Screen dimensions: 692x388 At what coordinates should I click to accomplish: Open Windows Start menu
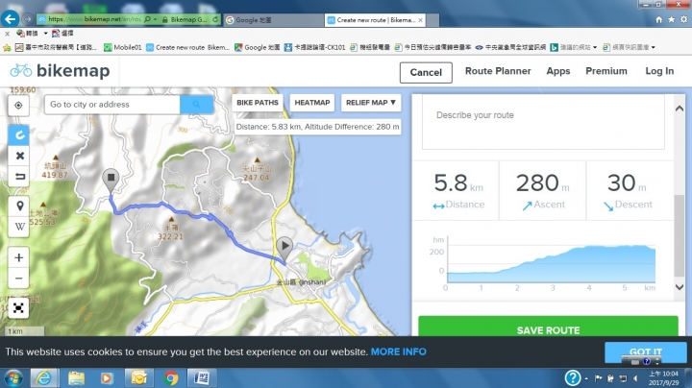(x=13, y=377)
